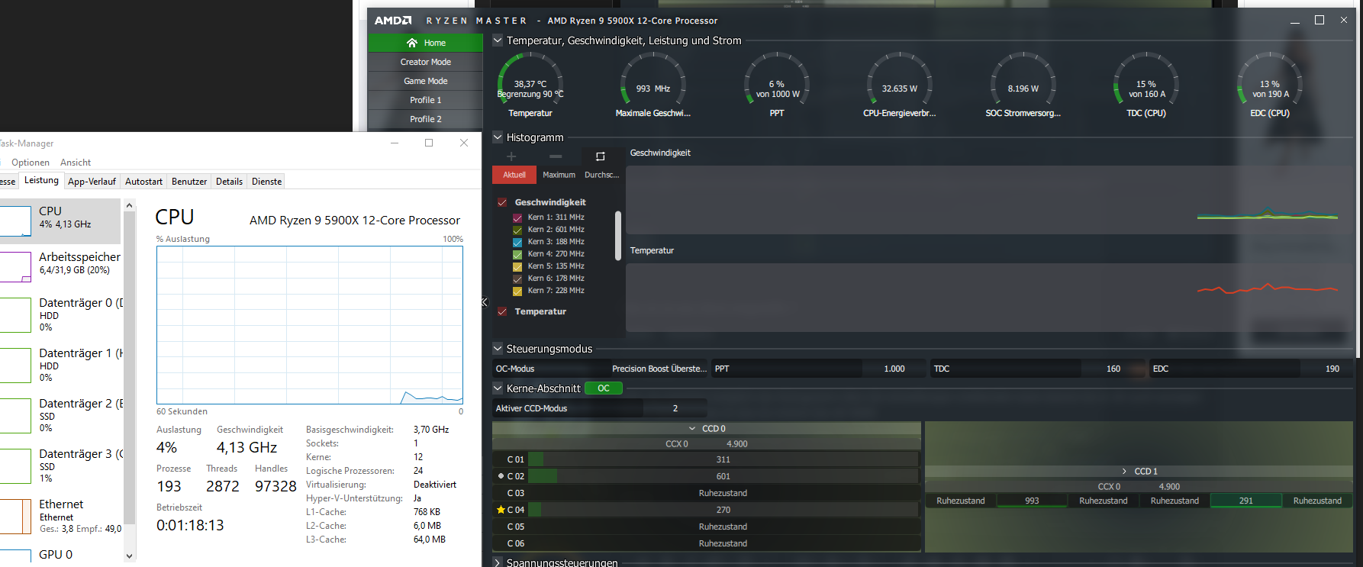Click the AMD logo in Ryzen Master title bar

[393, 21]
